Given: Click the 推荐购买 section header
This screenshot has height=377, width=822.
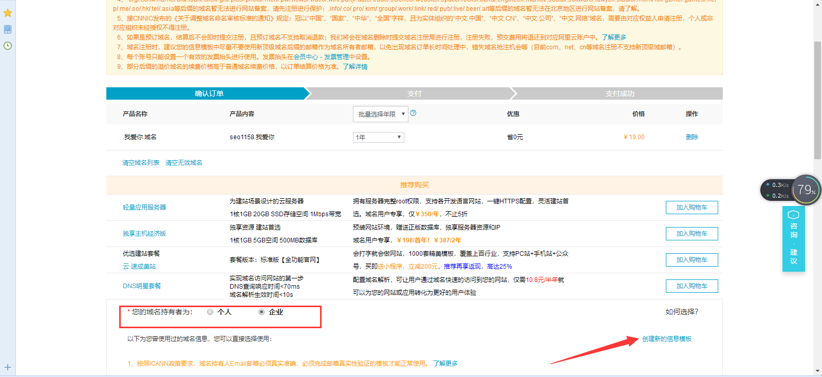Looking at the screenshot, I should coord(414,185).
